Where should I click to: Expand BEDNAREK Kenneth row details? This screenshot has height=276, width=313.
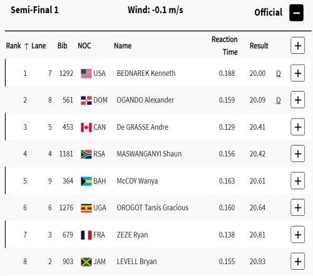[298, 73]
